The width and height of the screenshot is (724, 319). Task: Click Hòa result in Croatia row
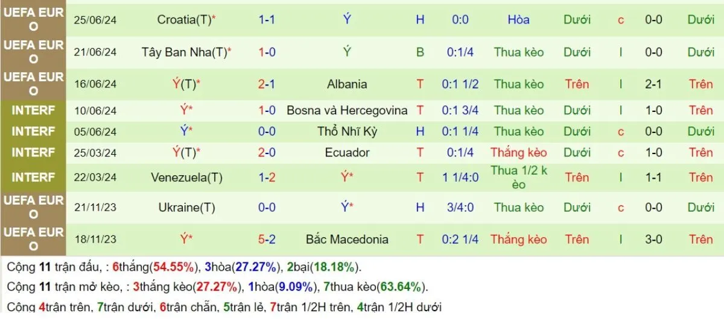[518, 20]
